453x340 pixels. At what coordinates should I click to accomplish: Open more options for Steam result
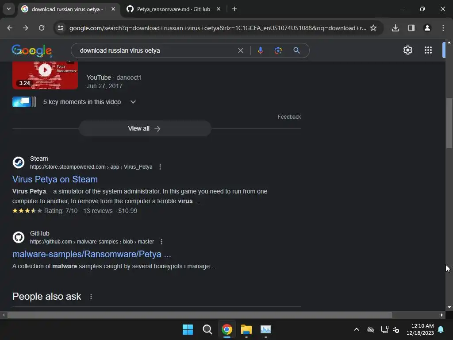tap(160, 167)
